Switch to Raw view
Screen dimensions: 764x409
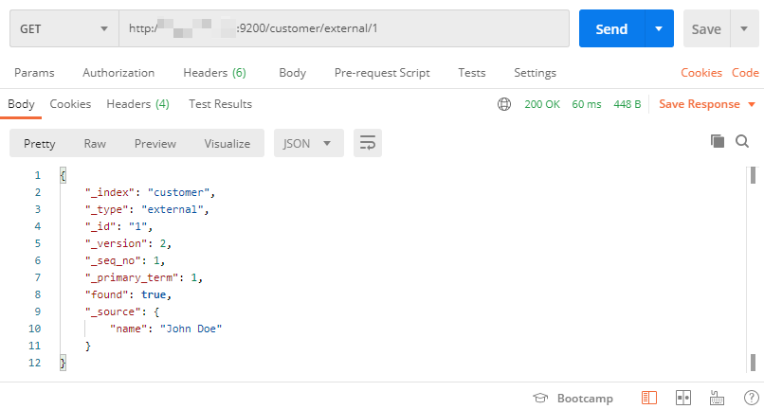coord(95,144)
